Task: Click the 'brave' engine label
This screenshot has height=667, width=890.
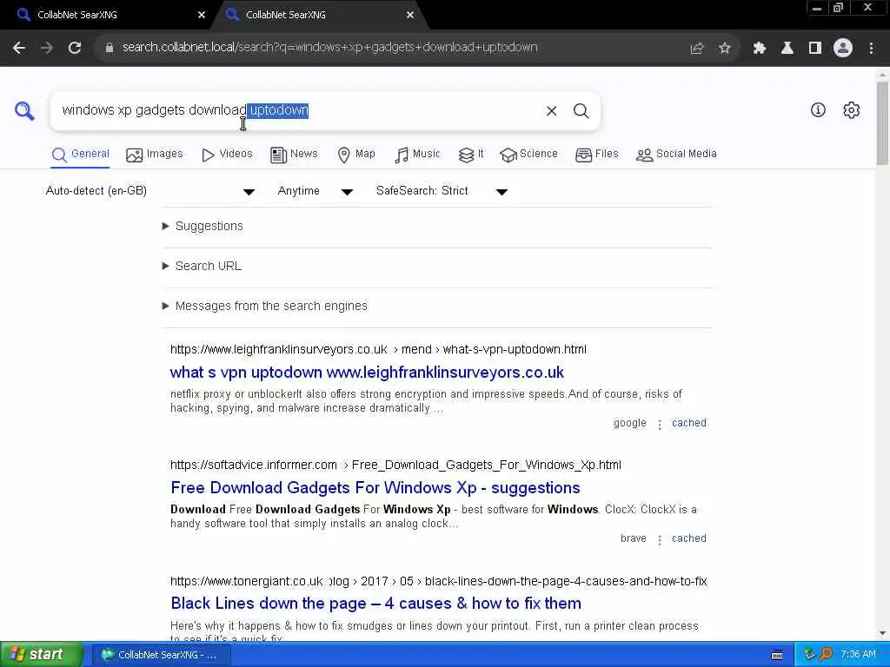Action: [633, 538]
